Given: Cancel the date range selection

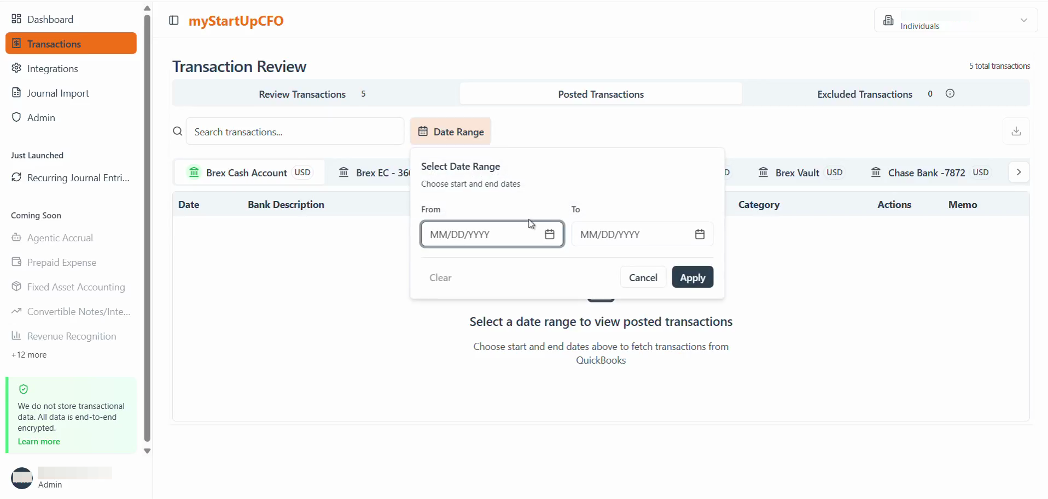Looking at the screenshot, I should click(643, 277).
